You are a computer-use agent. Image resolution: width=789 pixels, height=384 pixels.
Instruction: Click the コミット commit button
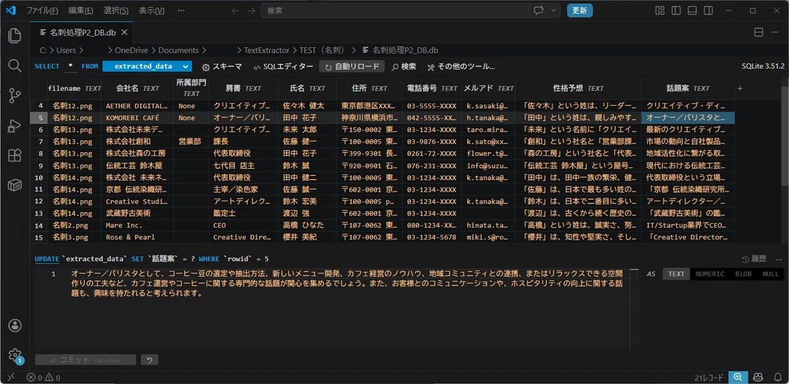coord(85,360)
